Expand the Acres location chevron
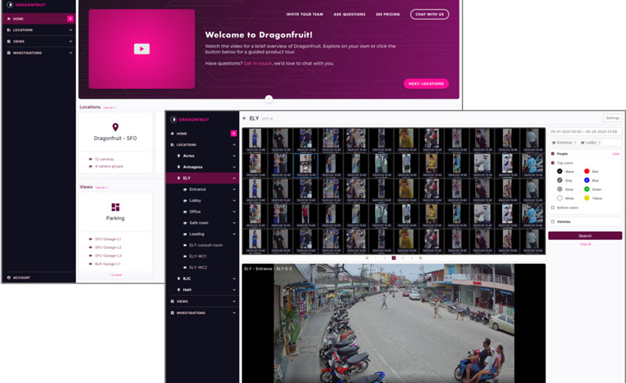Viewport: 626px width, 383px height. 234,155
